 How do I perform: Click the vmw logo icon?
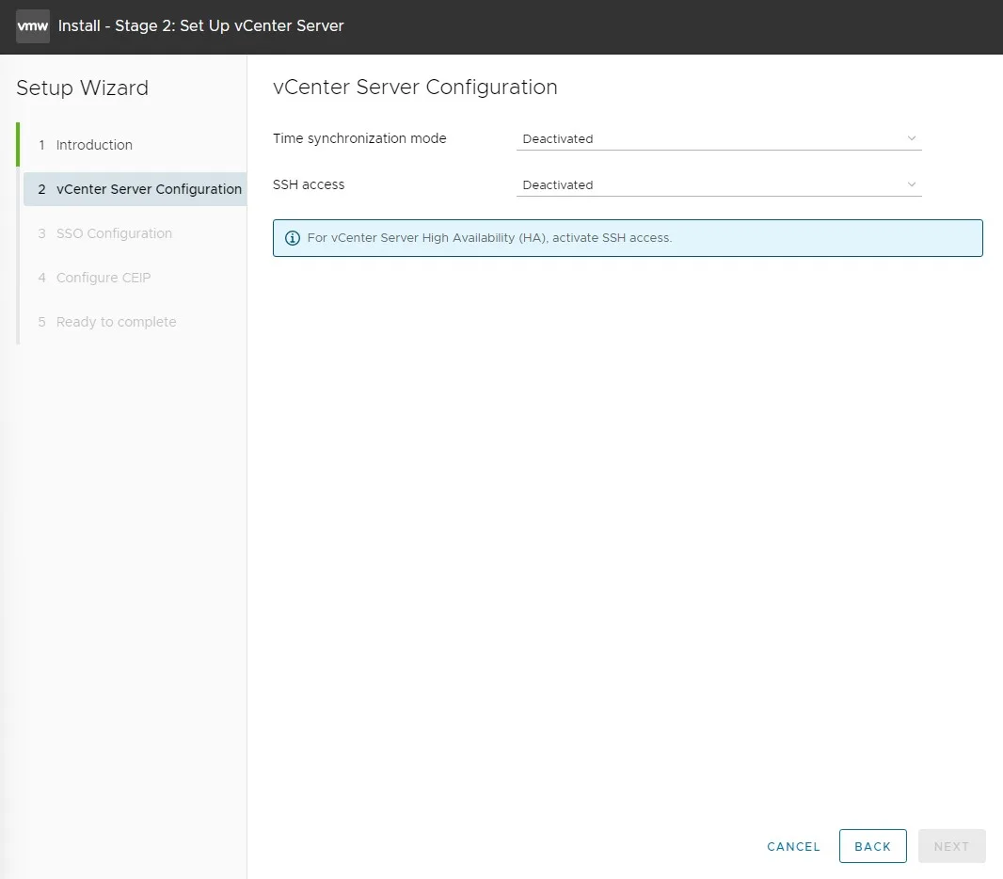[x=33, y=26]
